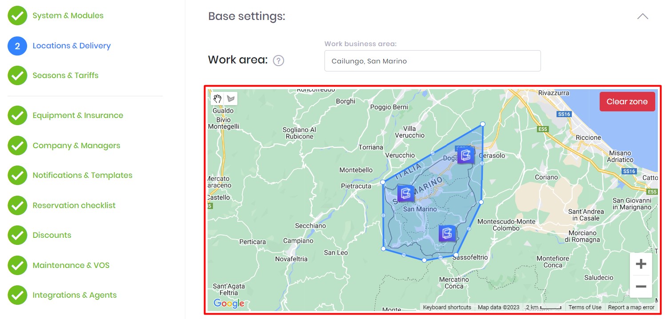Click polygon vertex handle at Sassofeltrio
This screenshot has height=319, width=665.
click(456, 255)
